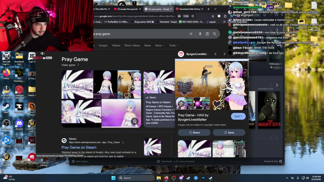The width and height of the screenshot is (324, 182).
Task: Expand the More search filter dropdown
Action: [x=159, y=45]
